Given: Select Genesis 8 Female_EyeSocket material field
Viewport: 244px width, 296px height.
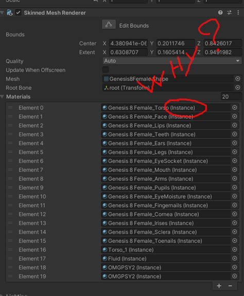Looking at the screenshot, I should pyautogui.click(x=166, y=161).
